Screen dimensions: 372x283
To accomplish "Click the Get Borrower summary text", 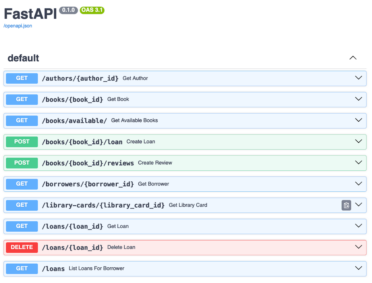I will pyautogui.click(x=153, y=184).
